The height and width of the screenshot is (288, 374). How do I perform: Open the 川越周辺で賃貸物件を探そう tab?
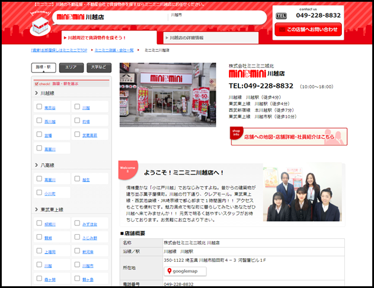109,37
